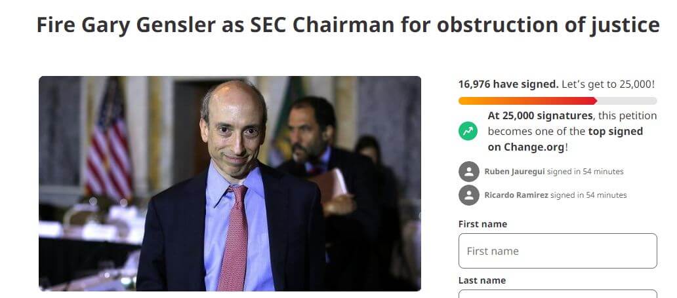Click Ricardo Ramirez's avatar icon
Viewport: 677px width, 298px height.
[x=469, y=195]
